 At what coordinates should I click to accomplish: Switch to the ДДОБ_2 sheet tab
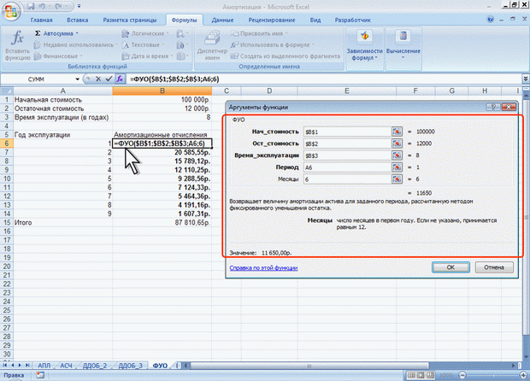pyautogui.click(x=95, y=366)
